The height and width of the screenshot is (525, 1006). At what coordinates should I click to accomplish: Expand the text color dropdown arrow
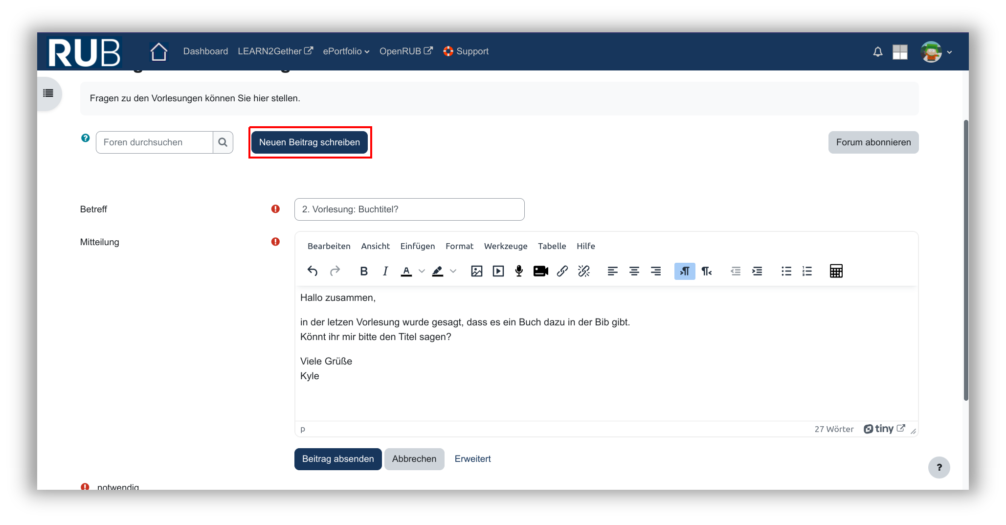coord(422,271)
